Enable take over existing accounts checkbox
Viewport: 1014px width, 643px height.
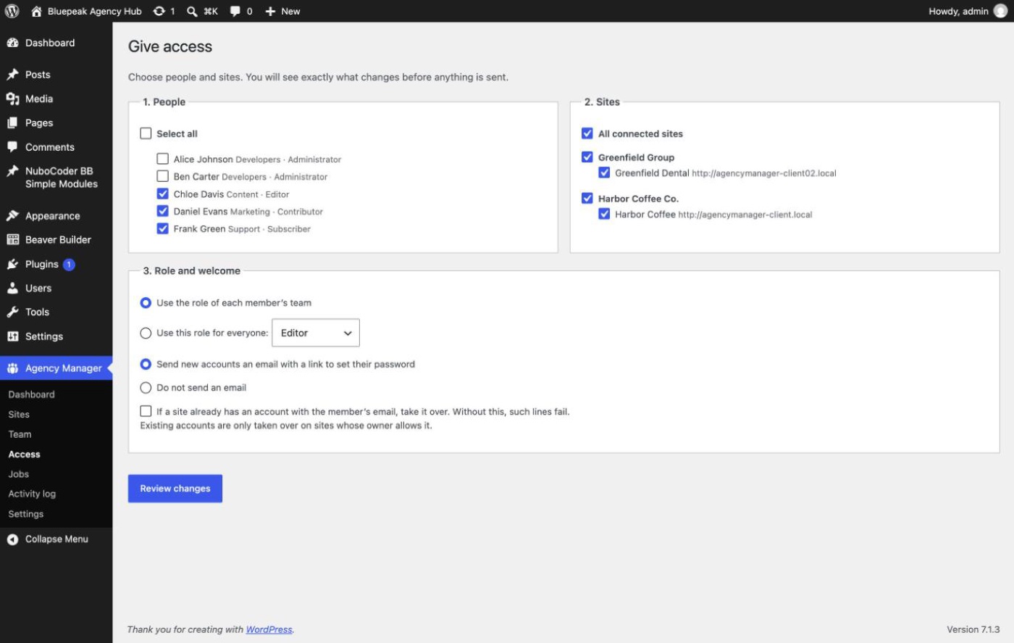coord(146,411)
